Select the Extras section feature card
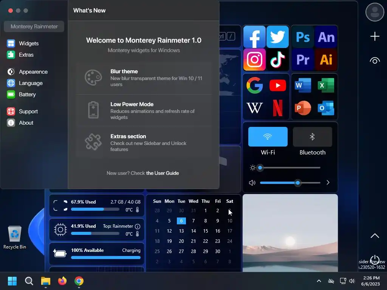Image resolution: width=387 pixels, height=290 pixels. point(144,142)
